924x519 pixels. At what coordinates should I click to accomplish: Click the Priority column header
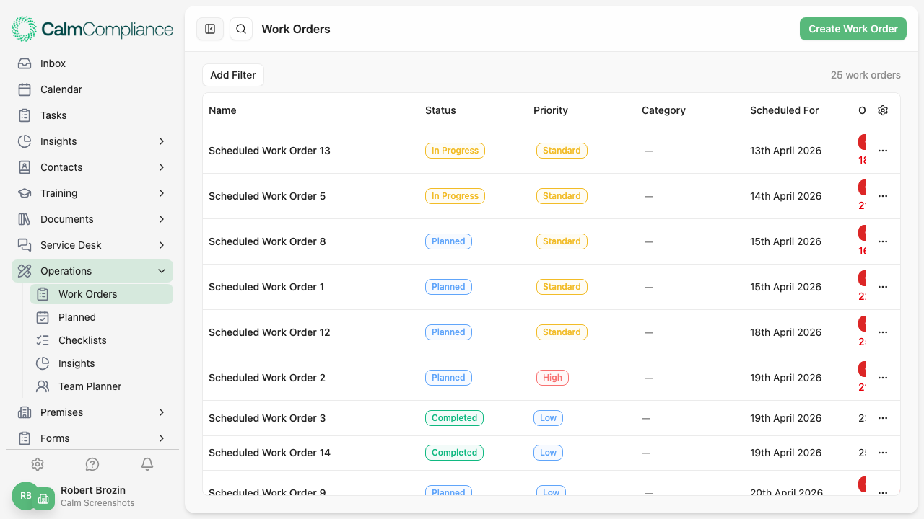551,110
